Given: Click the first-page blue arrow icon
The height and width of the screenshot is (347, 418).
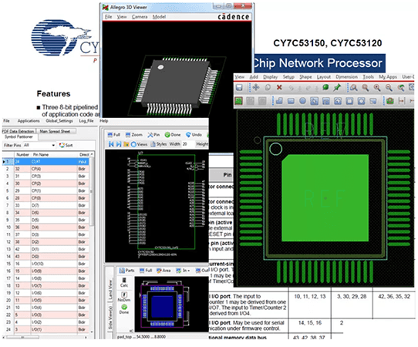Looking at the screenshot, I should coord(111,144).
